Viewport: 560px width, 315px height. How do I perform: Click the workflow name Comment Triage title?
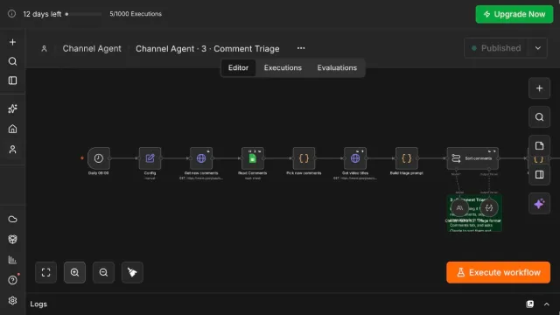coord(207,49)
